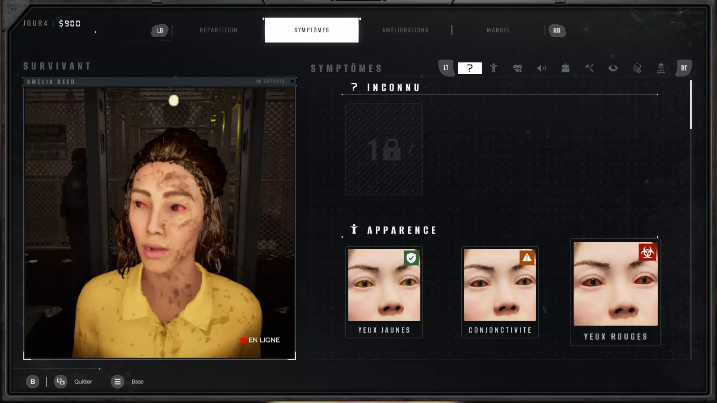Select the Appearance body figure category icon
The width and height of the screenshot is (717, 403).
point(493,68)
